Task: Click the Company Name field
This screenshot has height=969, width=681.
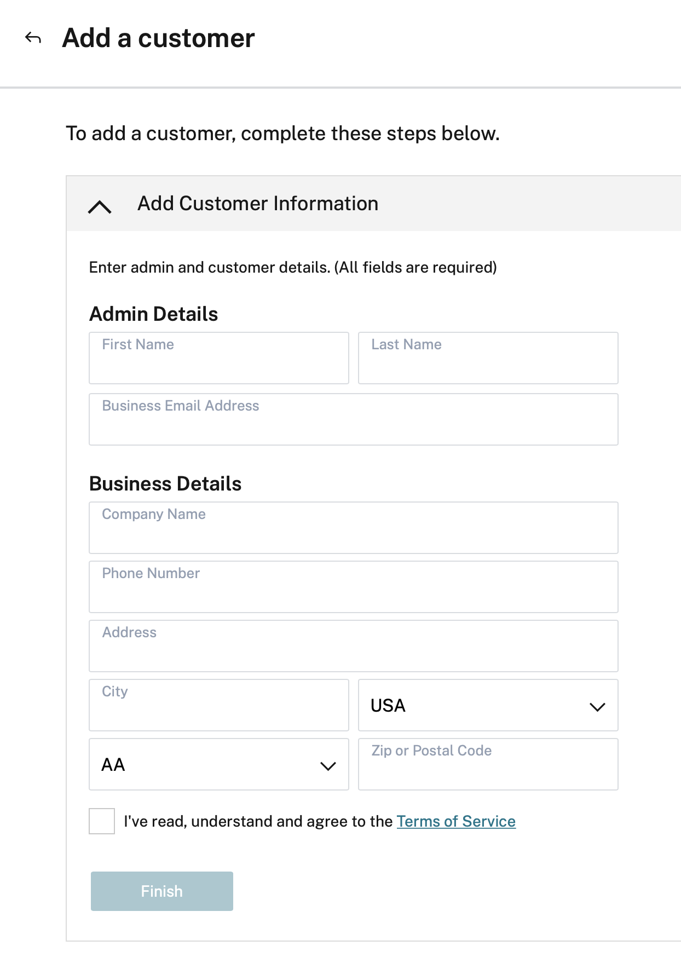Action: (354, 528)
